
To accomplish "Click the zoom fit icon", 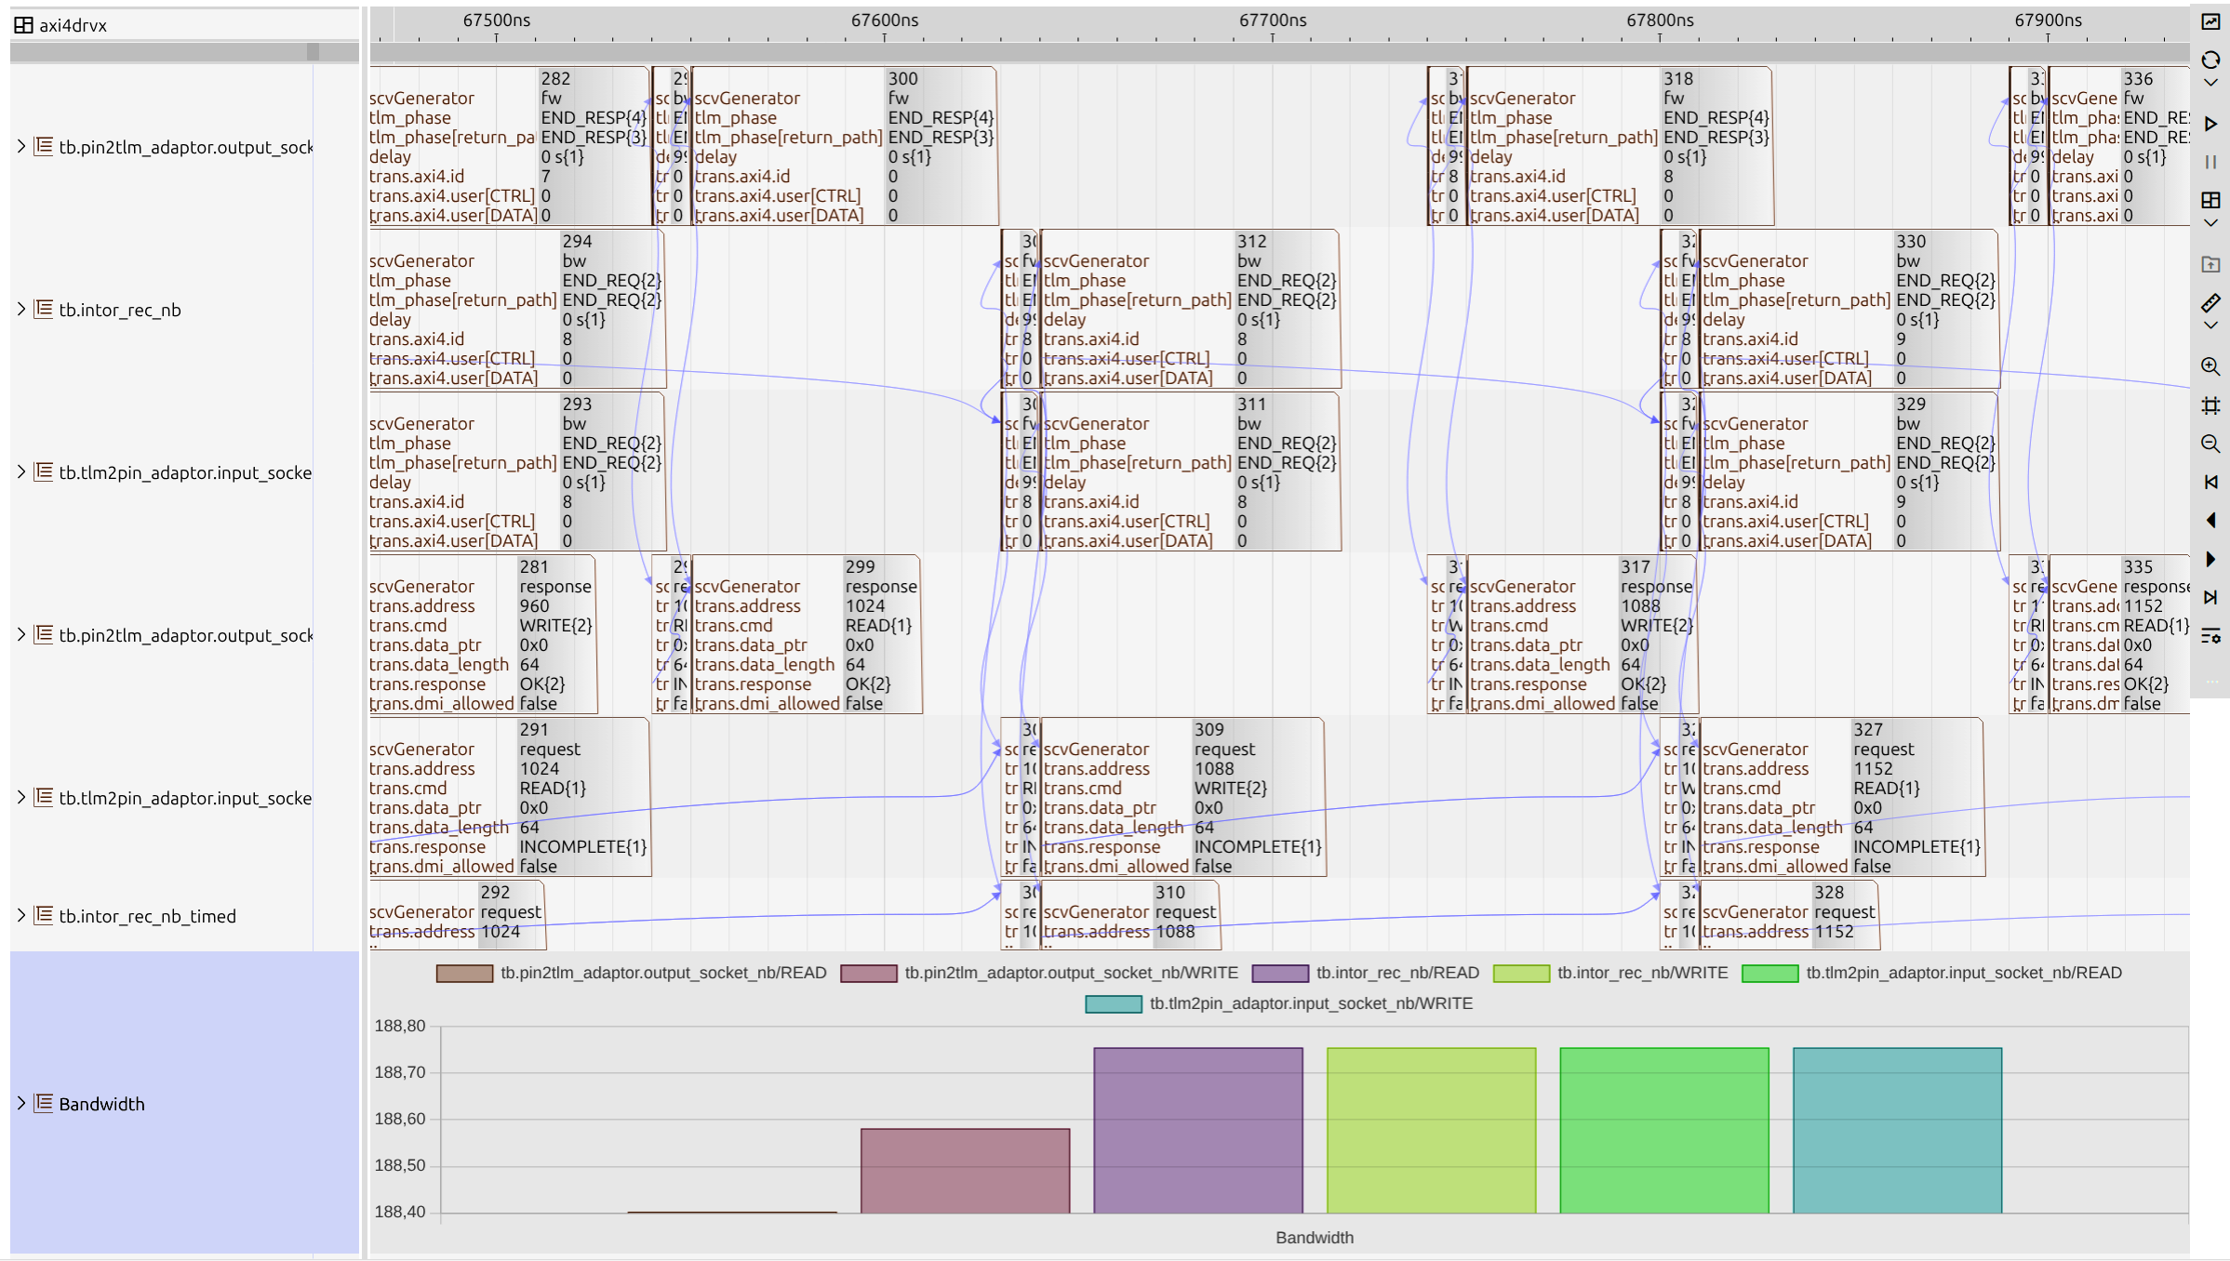I will point(2210,405).
